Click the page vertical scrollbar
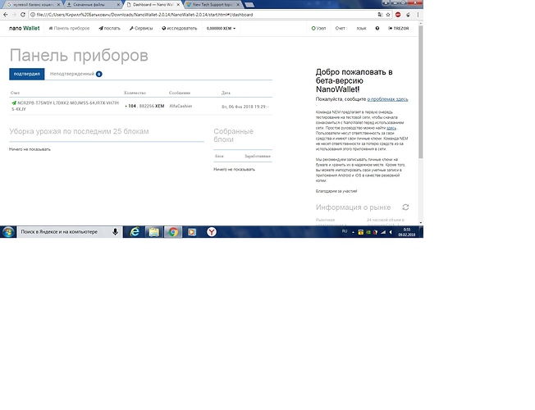 420,92
